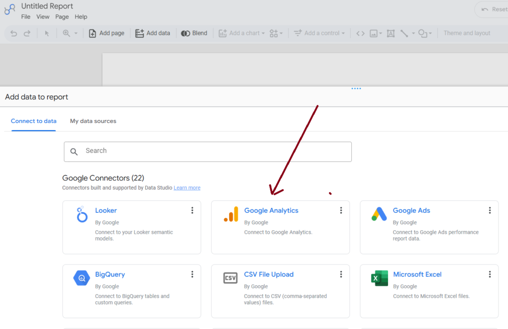Click the URL embed code icon

[x=360, y=33]
